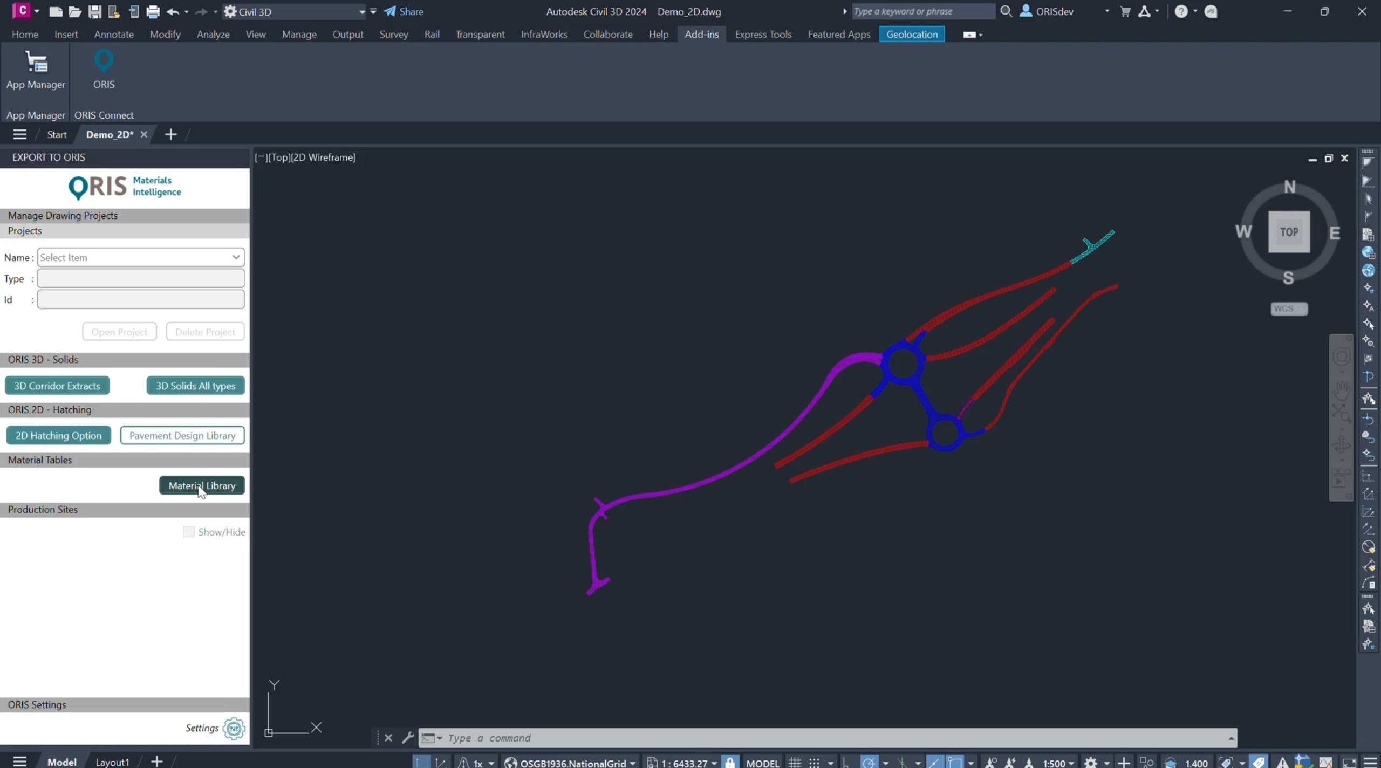Expand Quick Access Toolbar customize arrow
1381x768 pixels.
tap(373, 11)
